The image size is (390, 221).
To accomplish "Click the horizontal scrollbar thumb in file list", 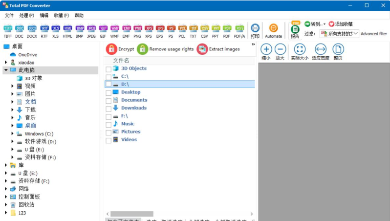I will click(132, 214).
